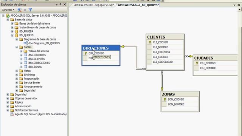
Task: Click the dbo.ZONAS table icon
Action: [26, 67]
